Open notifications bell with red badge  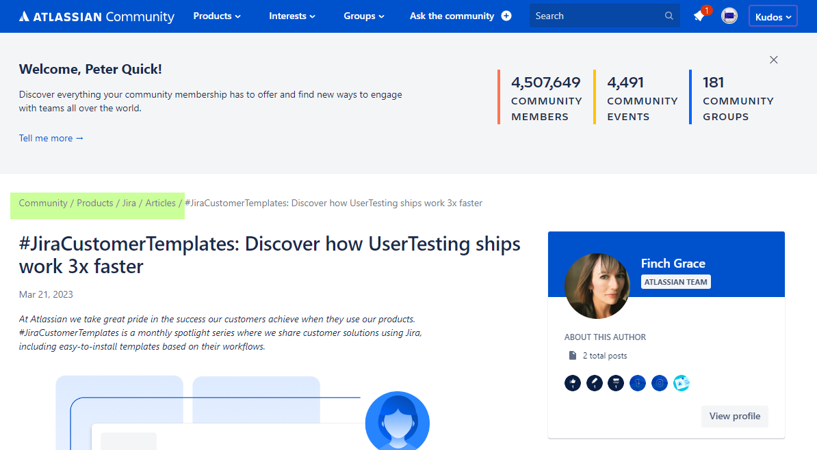(x=701, y=15)
